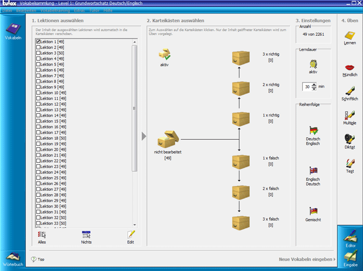363x271 pixels.
Task: Select Lektion 20 [49] row text
Action: (53, 150)
